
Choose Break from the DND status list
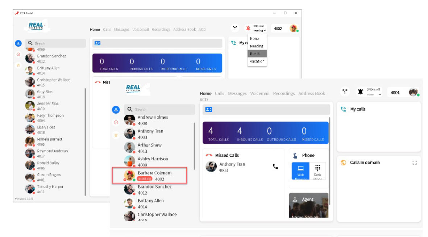257,54
